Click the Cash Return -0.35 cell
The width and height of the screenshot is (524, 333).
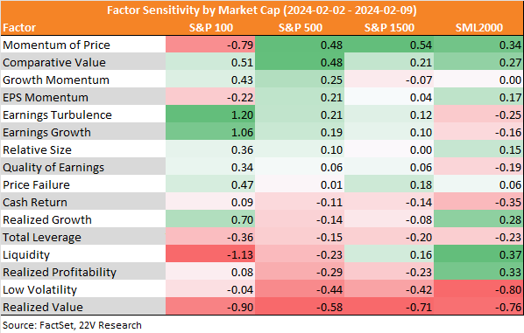(x=478, y=201)
